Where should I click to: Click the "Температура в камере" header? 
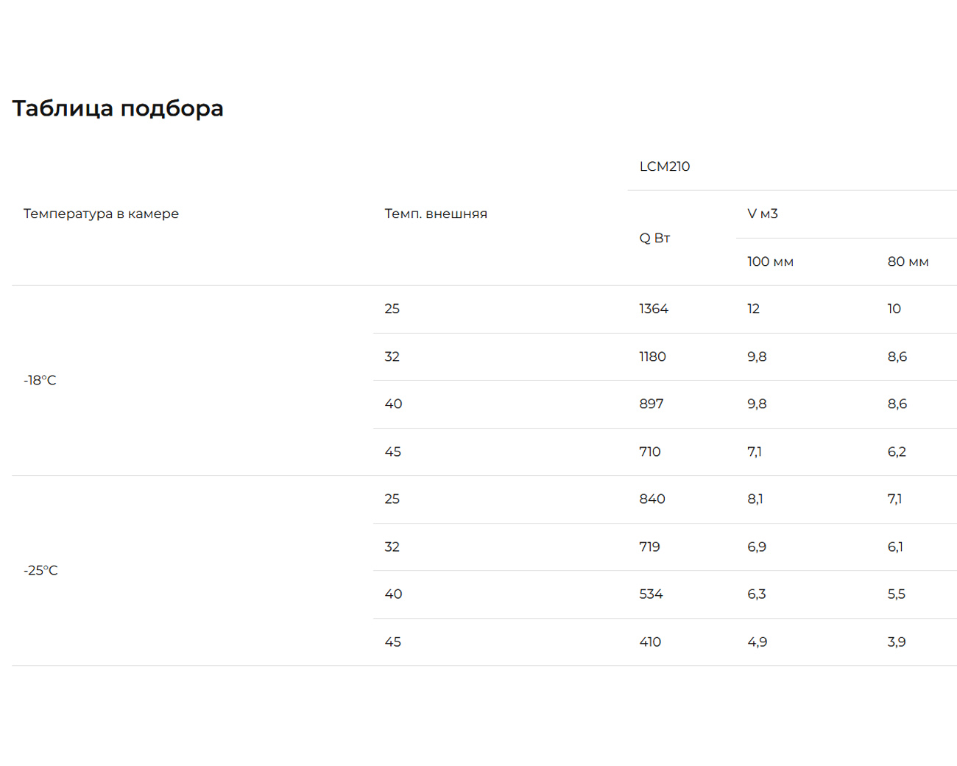click(x=101, y=214)
